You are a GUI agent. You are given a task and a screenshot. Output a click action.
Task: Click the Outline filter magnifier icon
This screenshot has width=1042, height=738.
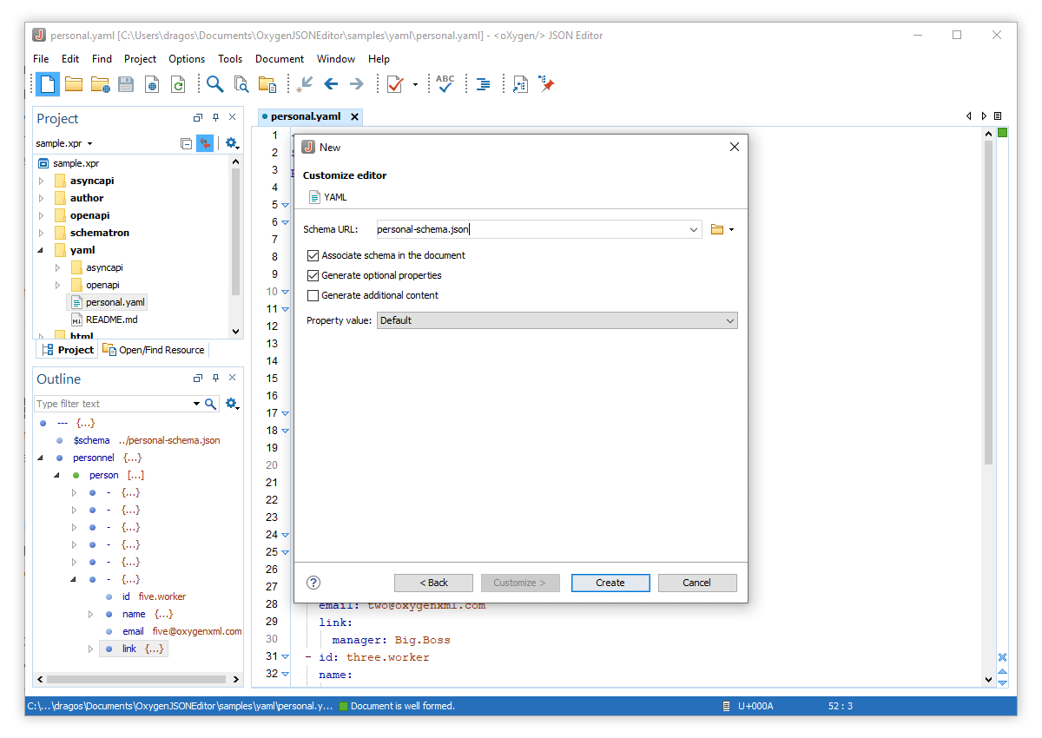[x=210, y=404]
